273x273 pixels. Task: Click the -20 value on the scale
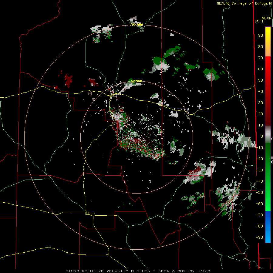[259, 159]
